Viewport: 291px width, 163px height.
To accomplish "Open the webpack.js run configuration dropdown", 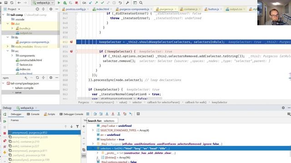I will [43, 3].
